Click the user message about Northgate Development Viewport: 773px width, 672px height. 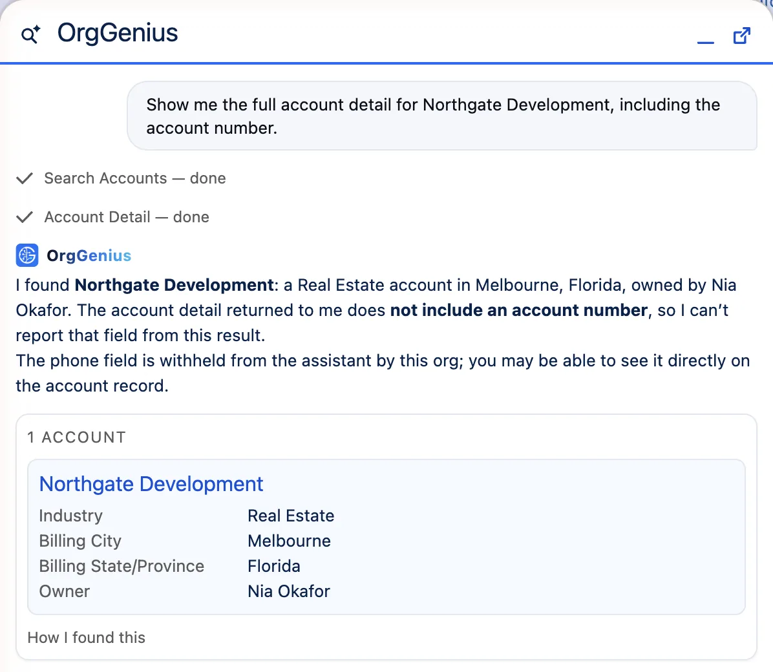pos(441,116)
